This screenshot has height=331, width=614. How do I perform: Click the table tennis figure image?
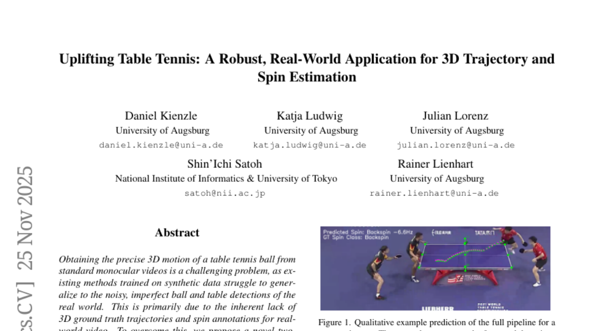(435, 268)
